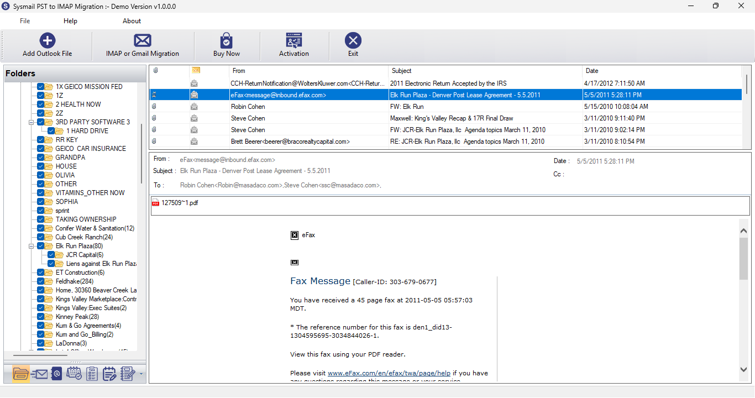Image resolution: width=755 pixels, height=398 pixels.
Task: Click the envelope icon on Maxwell: King's Valley row
Action: pyautogui.click(x=195, y=118)
